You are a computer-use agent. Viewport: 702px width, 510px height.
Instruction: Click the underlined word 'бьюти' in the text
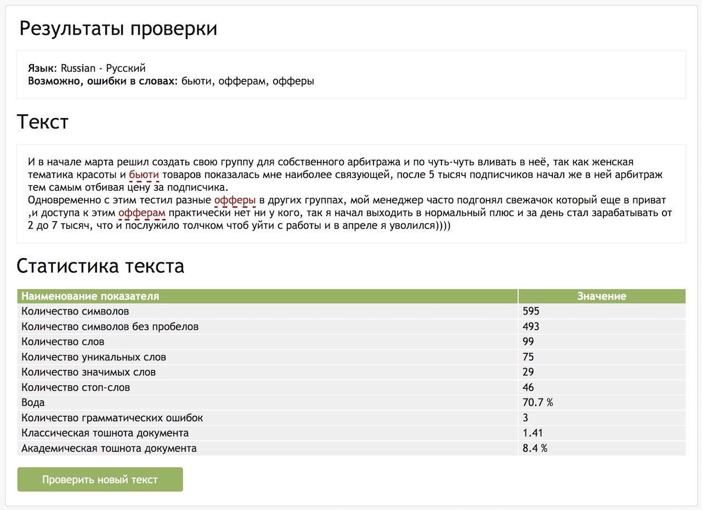tap(144, 175)
